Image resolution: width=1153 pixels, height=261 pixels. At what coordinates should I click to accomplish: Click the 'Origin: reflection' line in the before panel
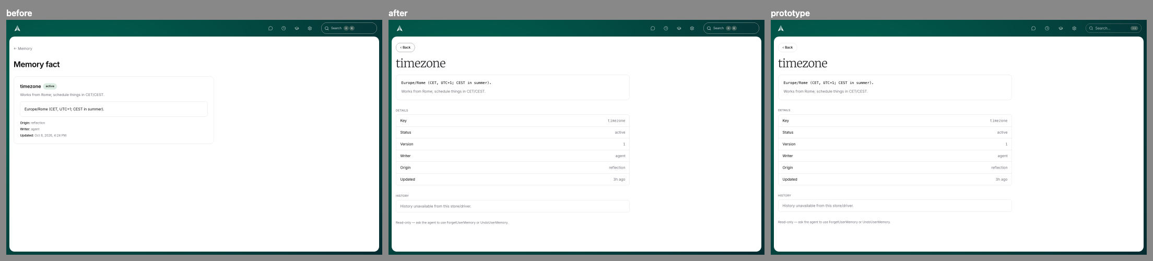32,123
